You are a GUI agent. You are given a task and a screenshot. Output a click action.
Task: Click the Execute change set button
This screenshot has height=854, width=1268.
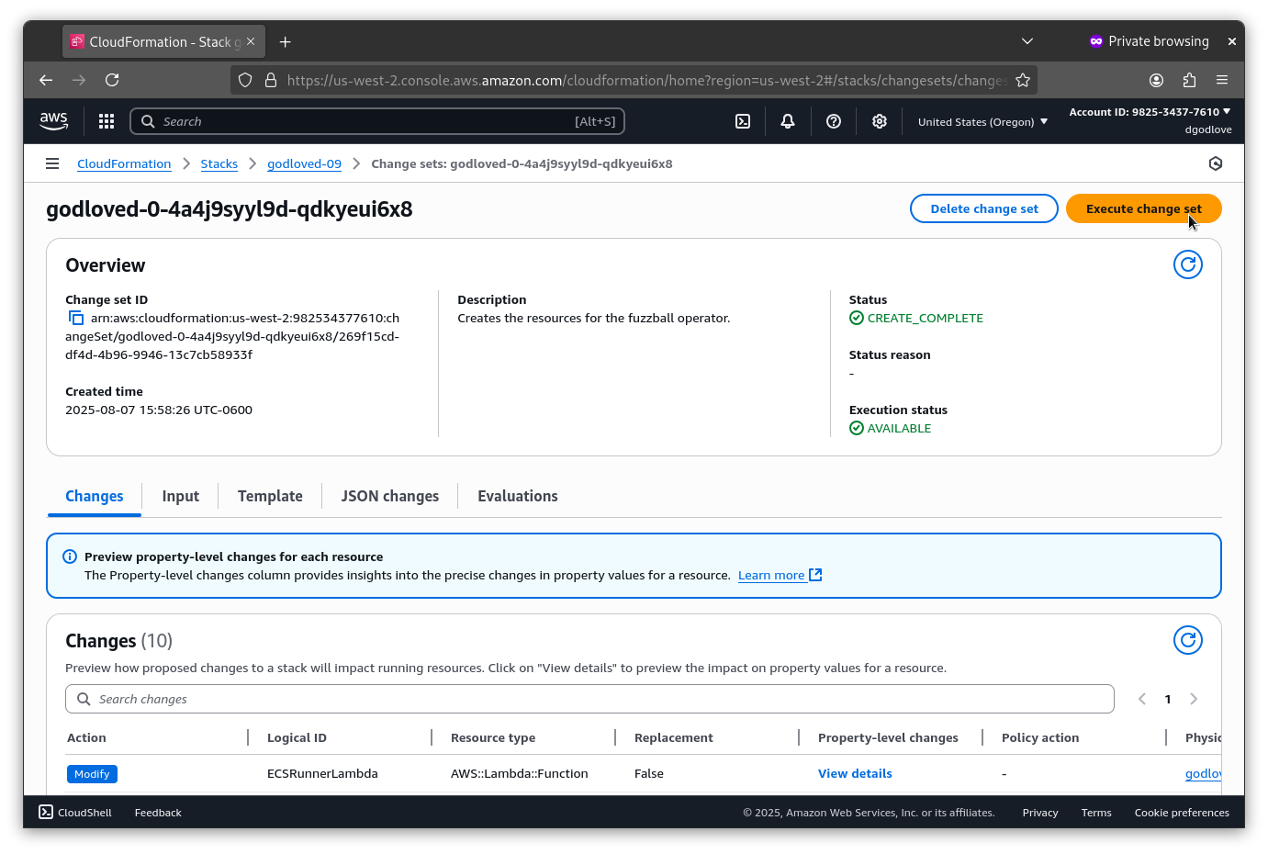point(1143,208)
